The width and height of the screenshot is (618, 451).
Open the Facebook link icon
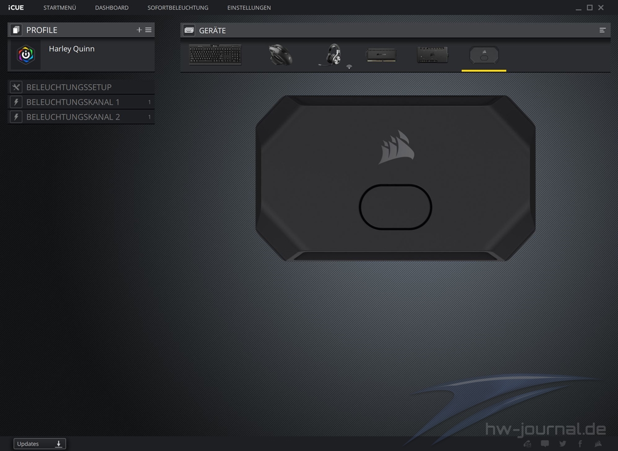click(x=580, y=444)
